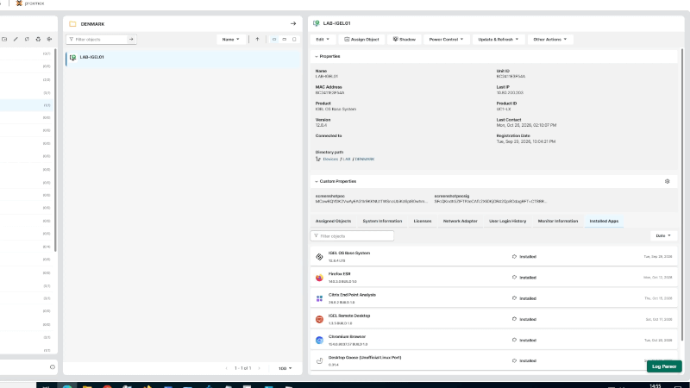Switch to Monitor Information tab

point(557,222)
